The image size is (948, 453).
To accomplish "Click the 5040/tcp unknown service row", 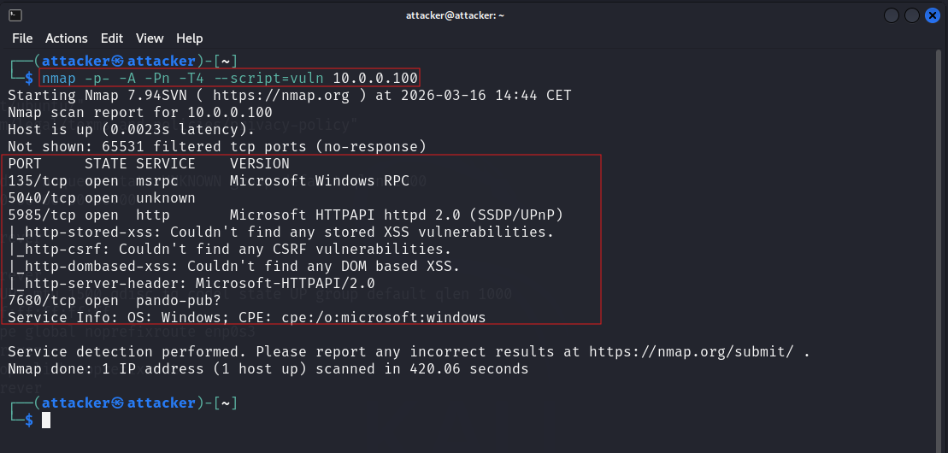I will (102, 197).
